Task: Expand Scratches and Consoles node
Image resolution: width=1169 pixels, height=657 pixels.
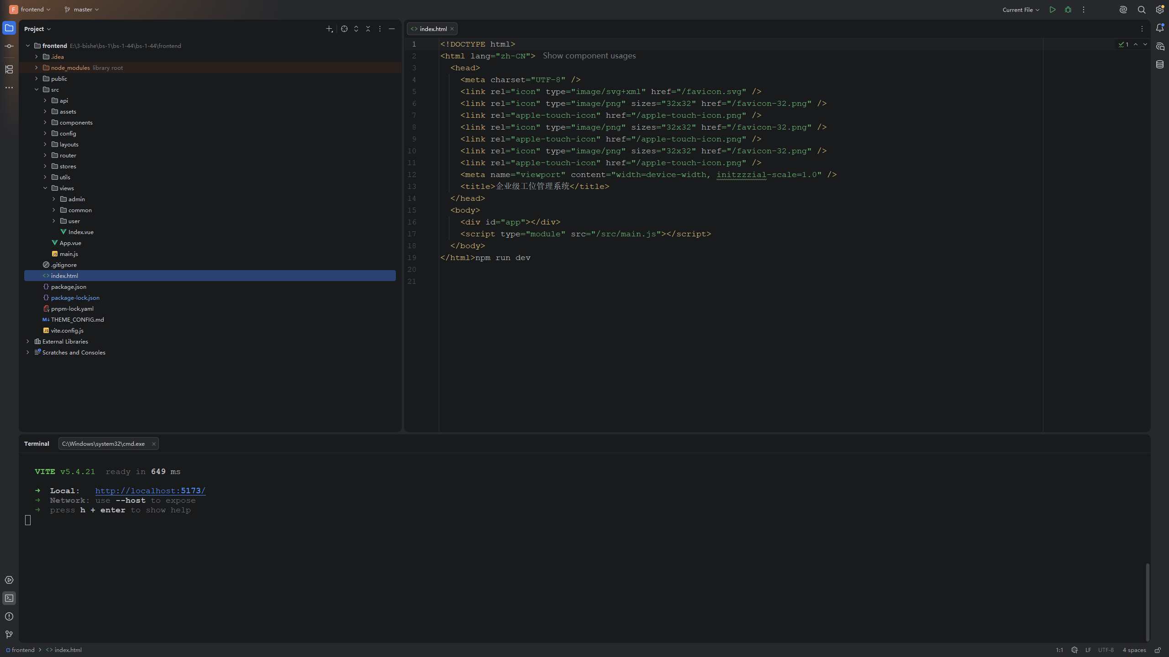Action: click(28, 352)
